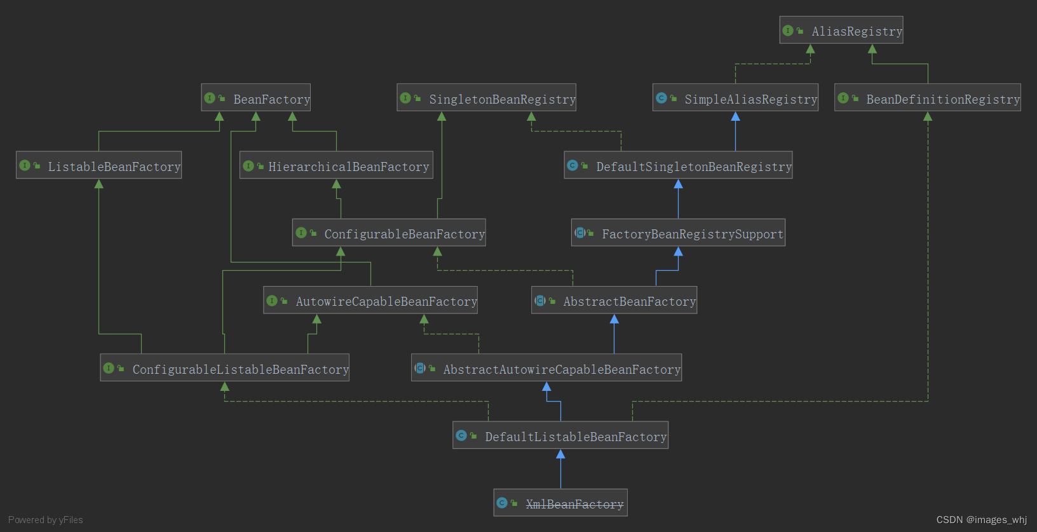The image size is (1037, 532).
Task: Click the visibility lock icon on AbstractBeanFactory
Action: [552, 301]
